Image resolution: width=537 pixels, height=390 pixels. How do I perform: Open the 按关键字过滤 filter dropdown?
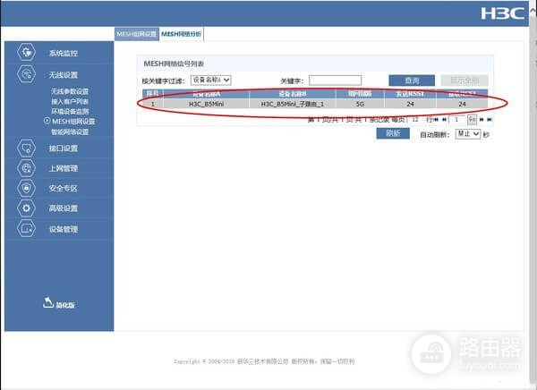pyautogui.click(x=210, y=80)
